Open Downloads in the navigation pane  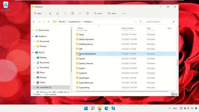(44, 68)
